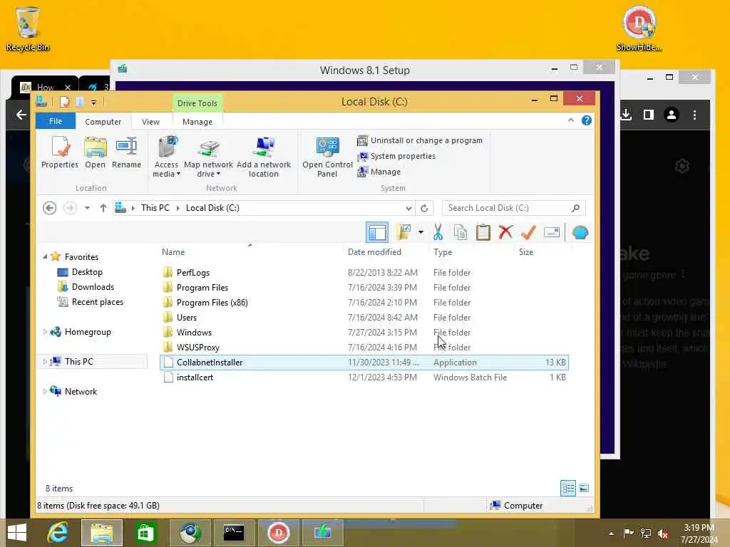Collapse the ribbon with the chevron

(571, 120)
